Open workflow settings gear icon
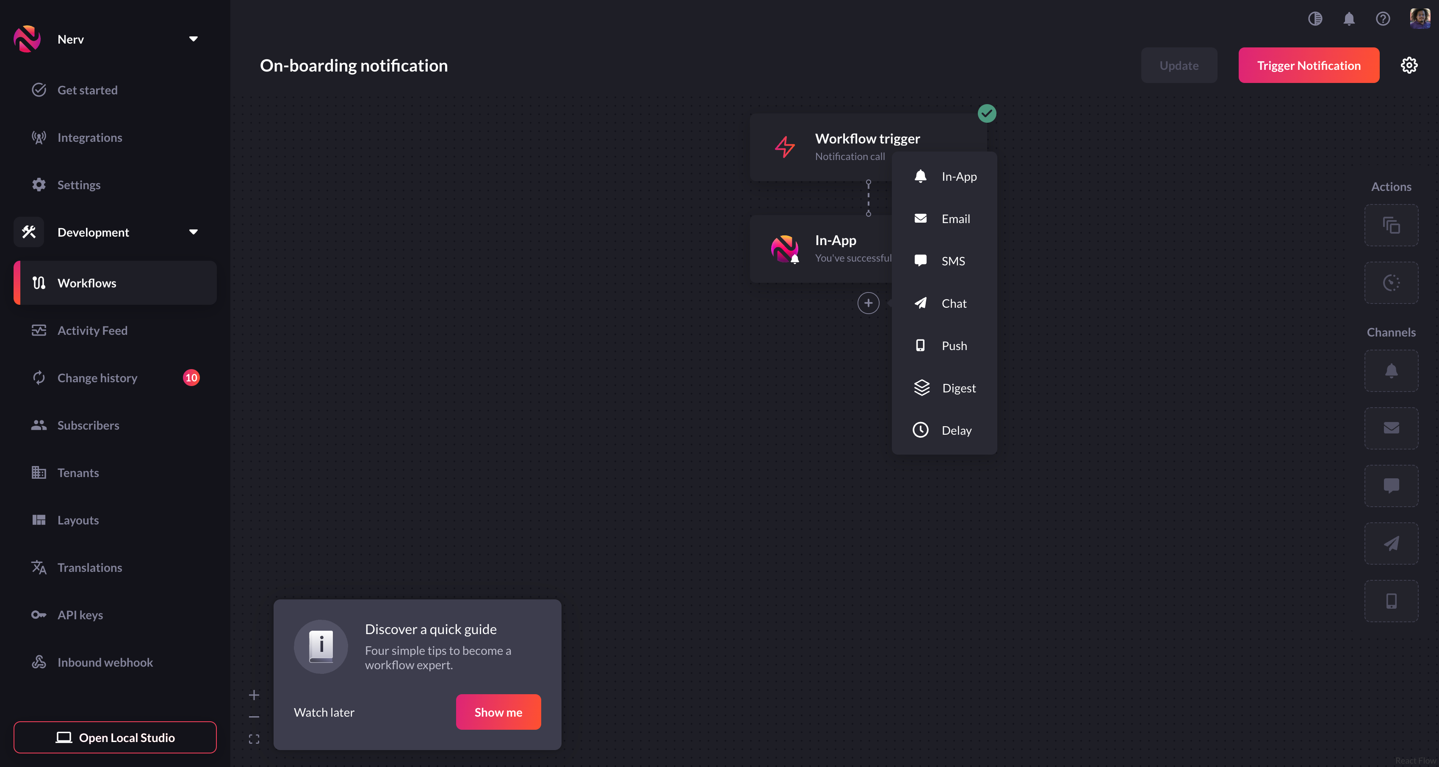The image size is (1439, 767). [1409, 65]
